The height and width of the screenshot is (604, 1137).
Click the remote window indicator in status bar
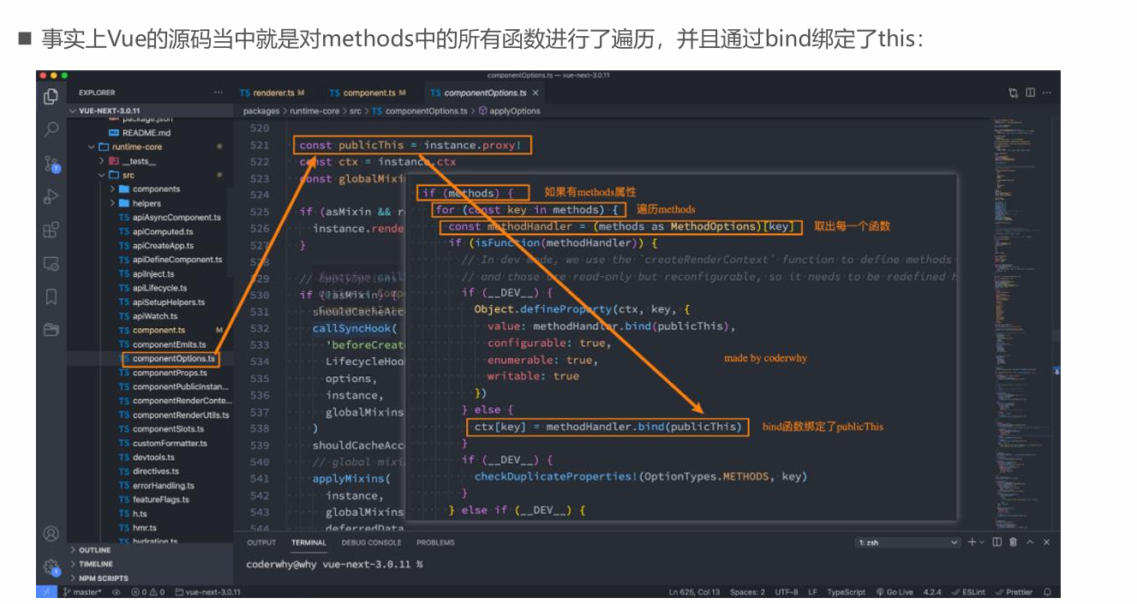[x=47, y=592]
